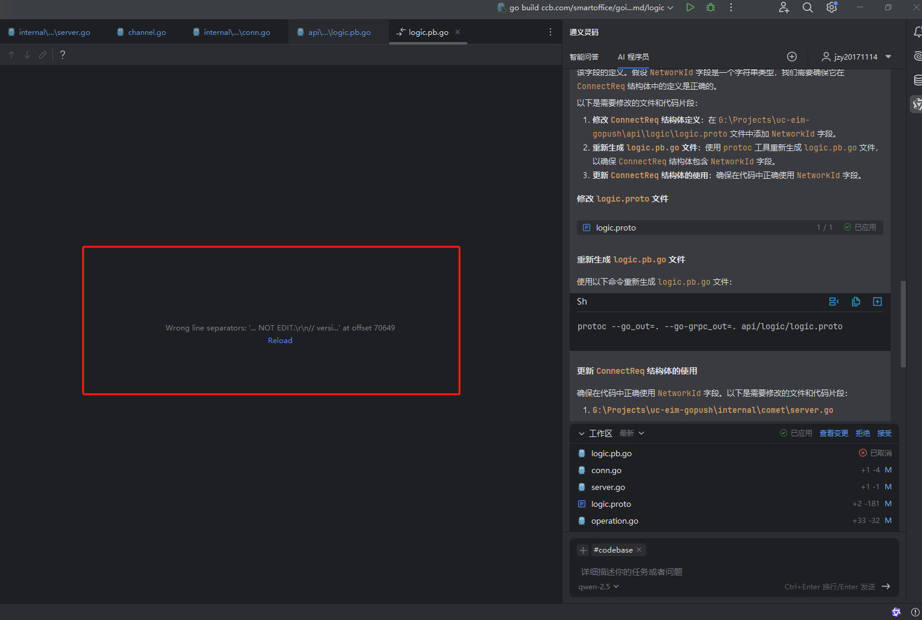
Task: Jump to next difference with down arrow
Action: [x=27, y=55]
